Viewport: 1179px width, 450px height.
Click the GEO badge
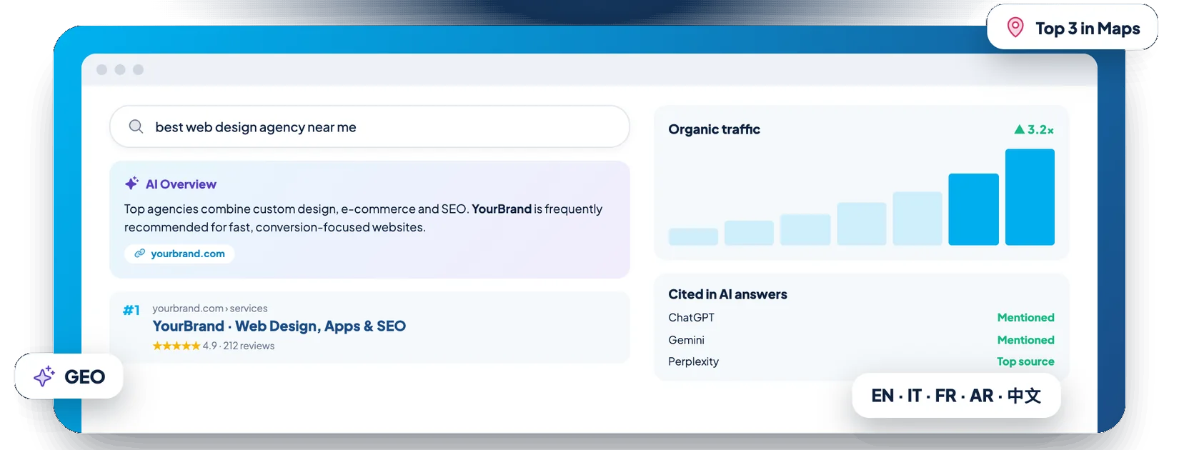coord(69,376)
